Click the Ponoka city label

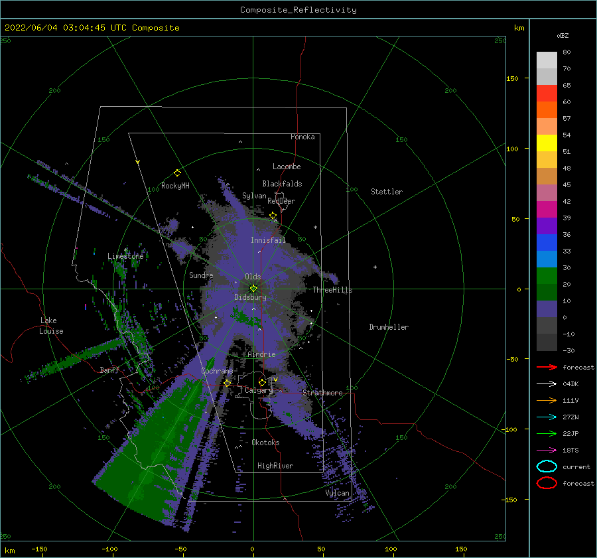coord(302,137)
